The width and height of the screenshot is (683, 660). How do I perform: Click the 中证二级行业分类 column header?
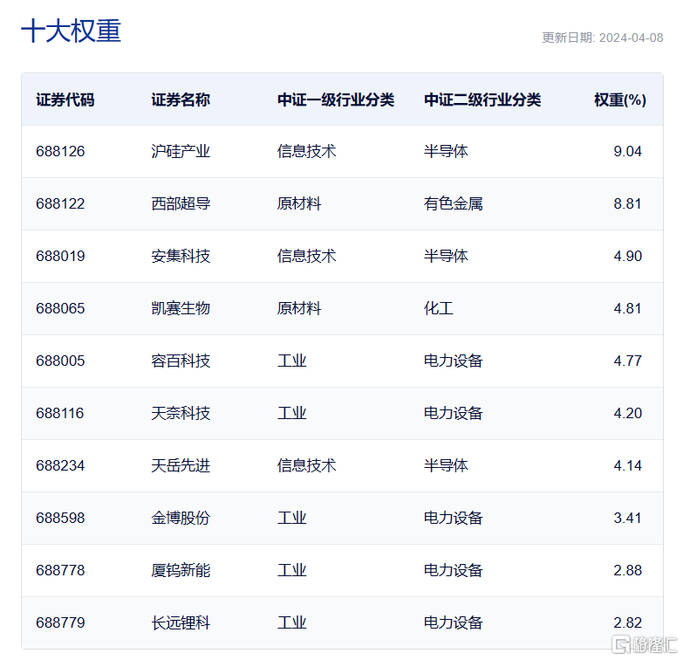(482, 100)
